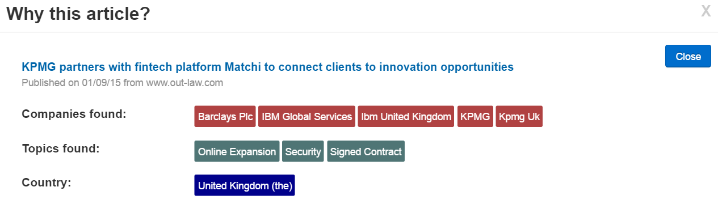Screen dimensions: 718x208
Task: Click the KPMG company tag
Action: coord(475,117)
